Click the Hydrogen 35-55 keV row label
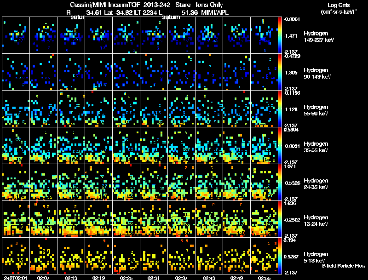Image resolution: width=368 pixels, height=280 pixels. 316,147
